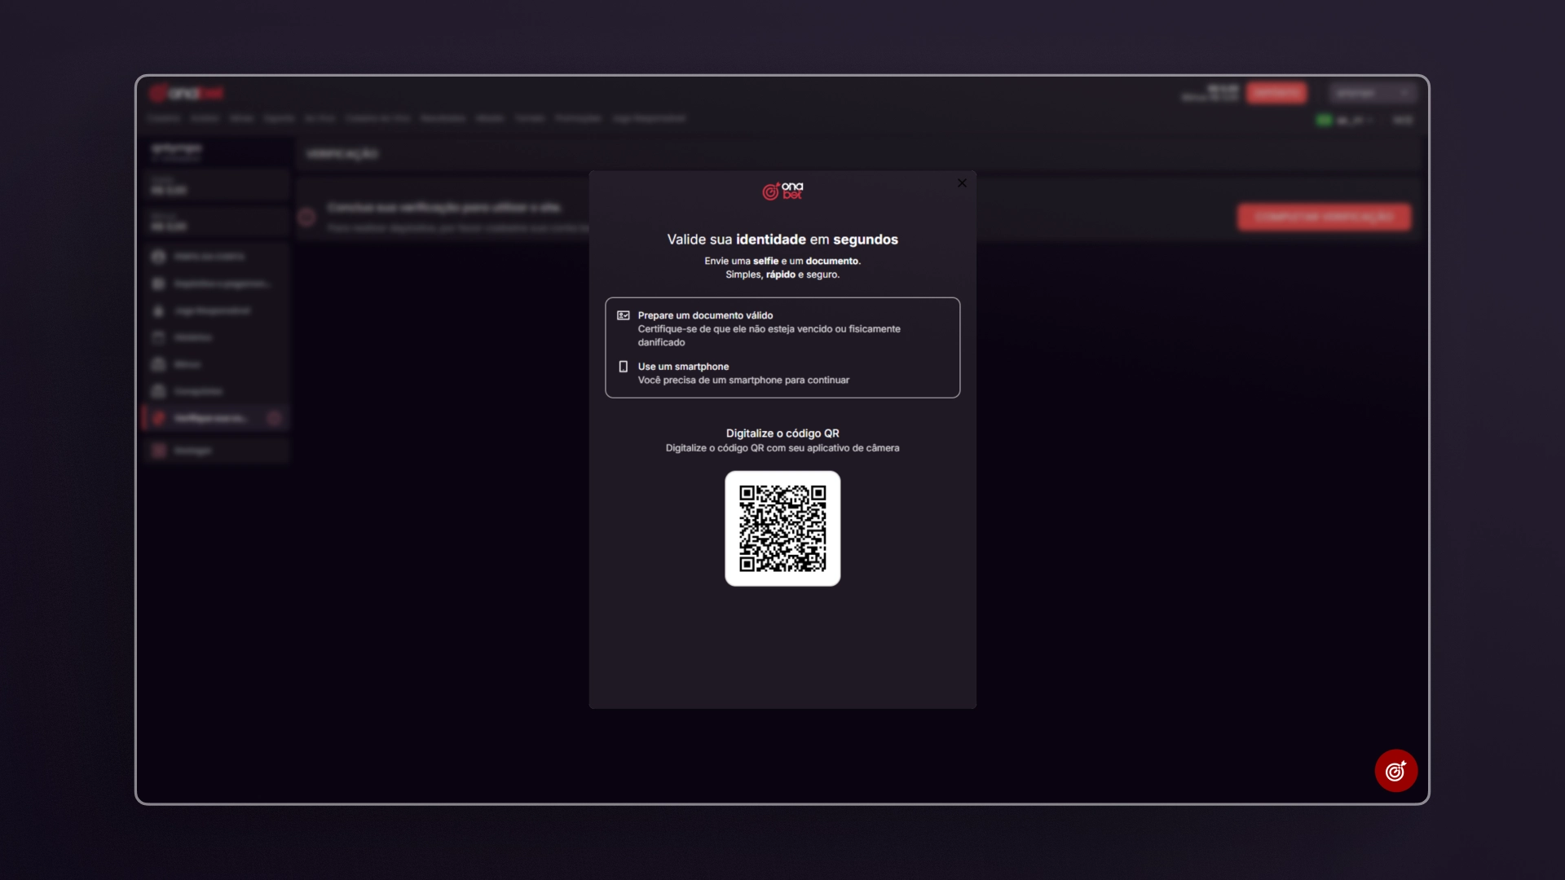
Task: Click the Onabet logo inside the dialog
Action: click(x=782, y=191)
